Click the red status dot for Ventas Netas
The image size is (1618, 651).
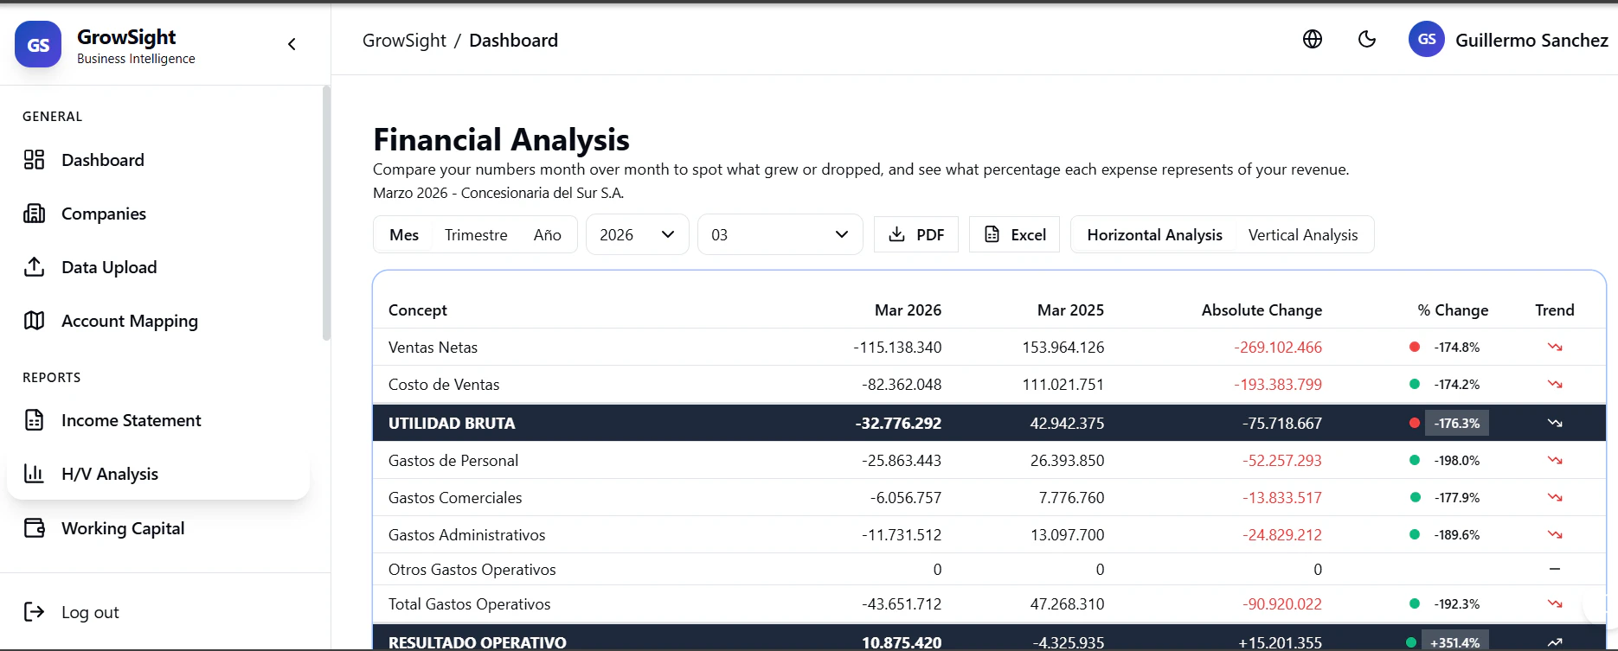pos(1415,347)
